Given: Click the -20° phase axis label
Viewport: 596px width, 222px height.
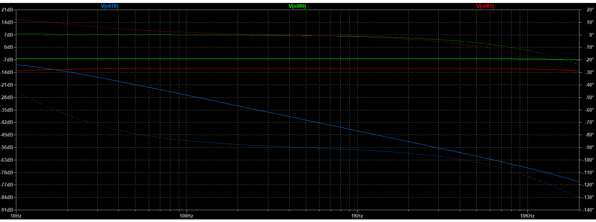Looking at the screenshot, I should 589,60.
